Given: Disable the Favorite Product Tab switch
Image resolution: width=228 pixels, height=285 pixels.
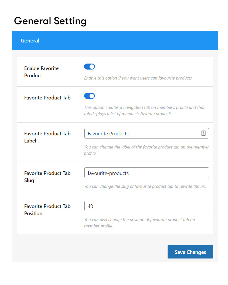Looking at the screenshot, I should [x=89, y=96].
